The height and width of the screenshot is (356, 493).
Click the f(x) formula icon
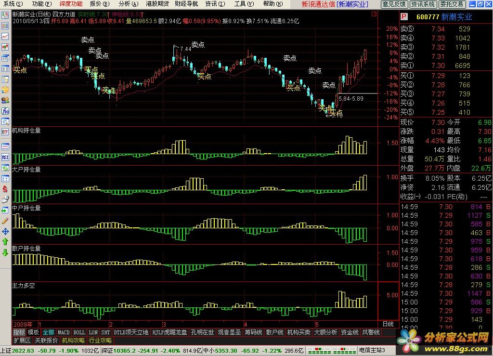click(5, 111)
